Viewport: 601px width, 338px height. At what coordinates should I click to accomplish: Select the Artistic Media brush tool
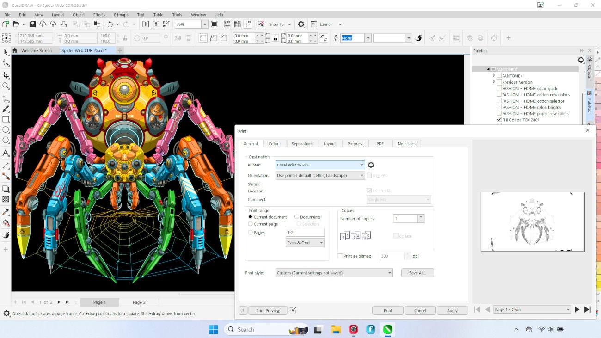[6, 109]
